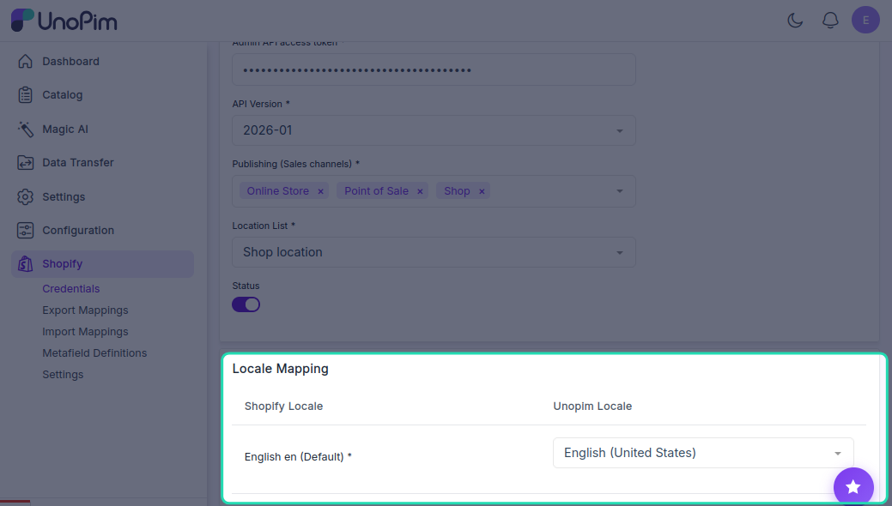Click Locale Mapping heading
Viewport: 892px width, 506px height.
281,369
